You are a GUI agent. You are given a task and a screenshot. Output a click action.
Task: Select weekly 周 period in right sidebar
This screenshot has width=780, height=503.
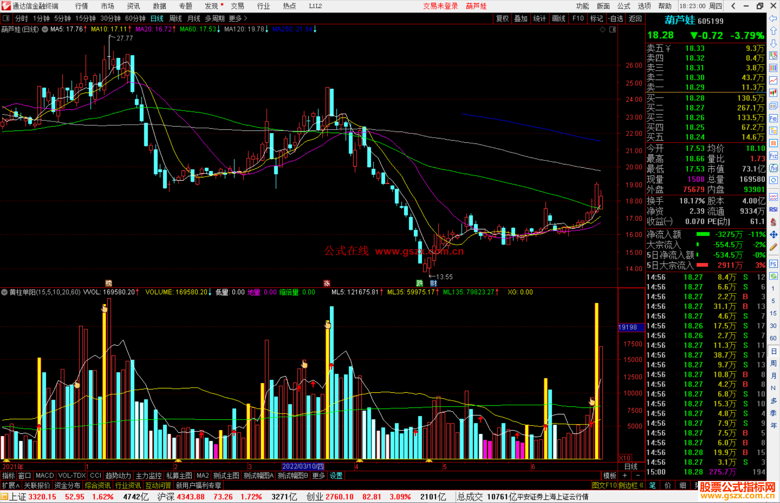[x=773, y=363]
